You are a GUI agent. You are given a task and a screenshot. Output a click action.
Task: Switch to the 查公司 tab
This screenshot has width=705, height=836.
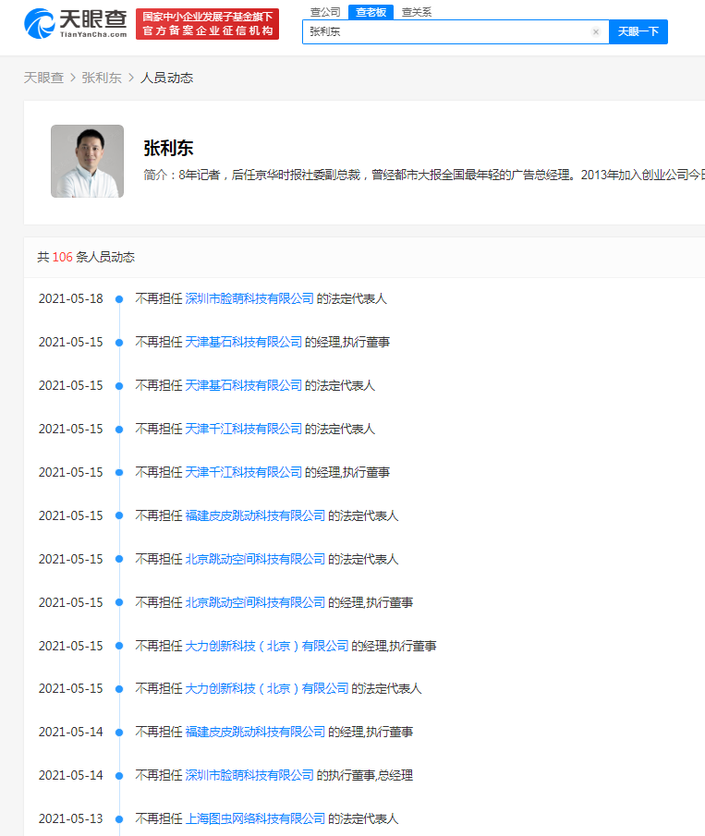325,12
